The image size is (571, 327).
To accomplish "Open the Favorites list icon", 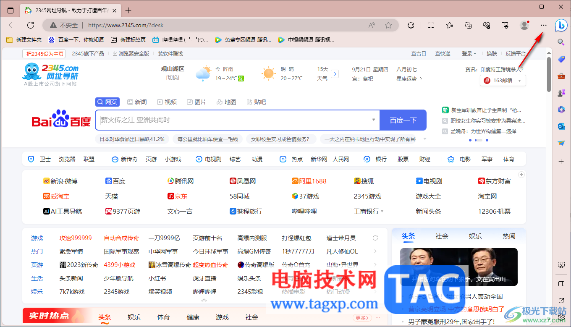I will pos(450,25).
